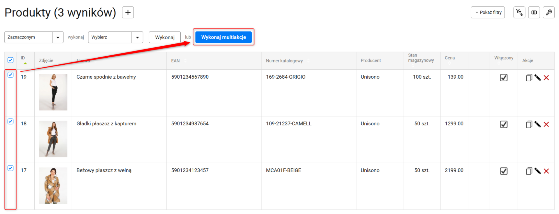This screenshot has width=559, height=214.
Task: Sort by Numer katalogowy column
Action: (284, 61)
